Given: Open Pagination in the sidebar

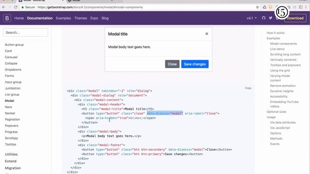Looking at the screenshot, I should (x=13, y=119).
